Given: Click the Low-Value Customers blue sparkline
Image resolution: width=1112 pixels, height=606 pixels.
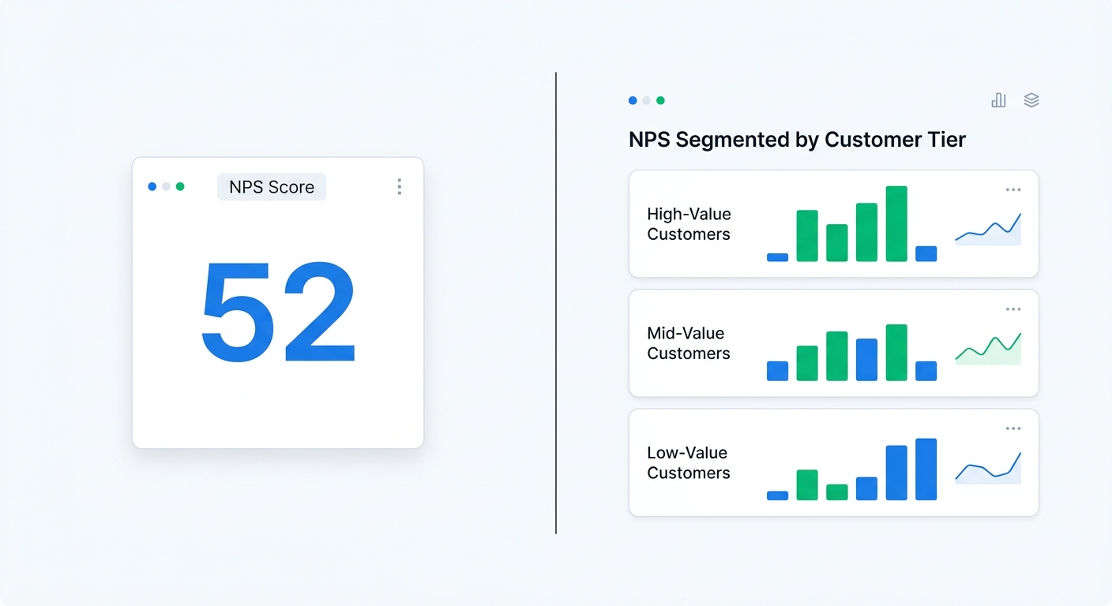Looking at the screenshot, I should 988,467.
